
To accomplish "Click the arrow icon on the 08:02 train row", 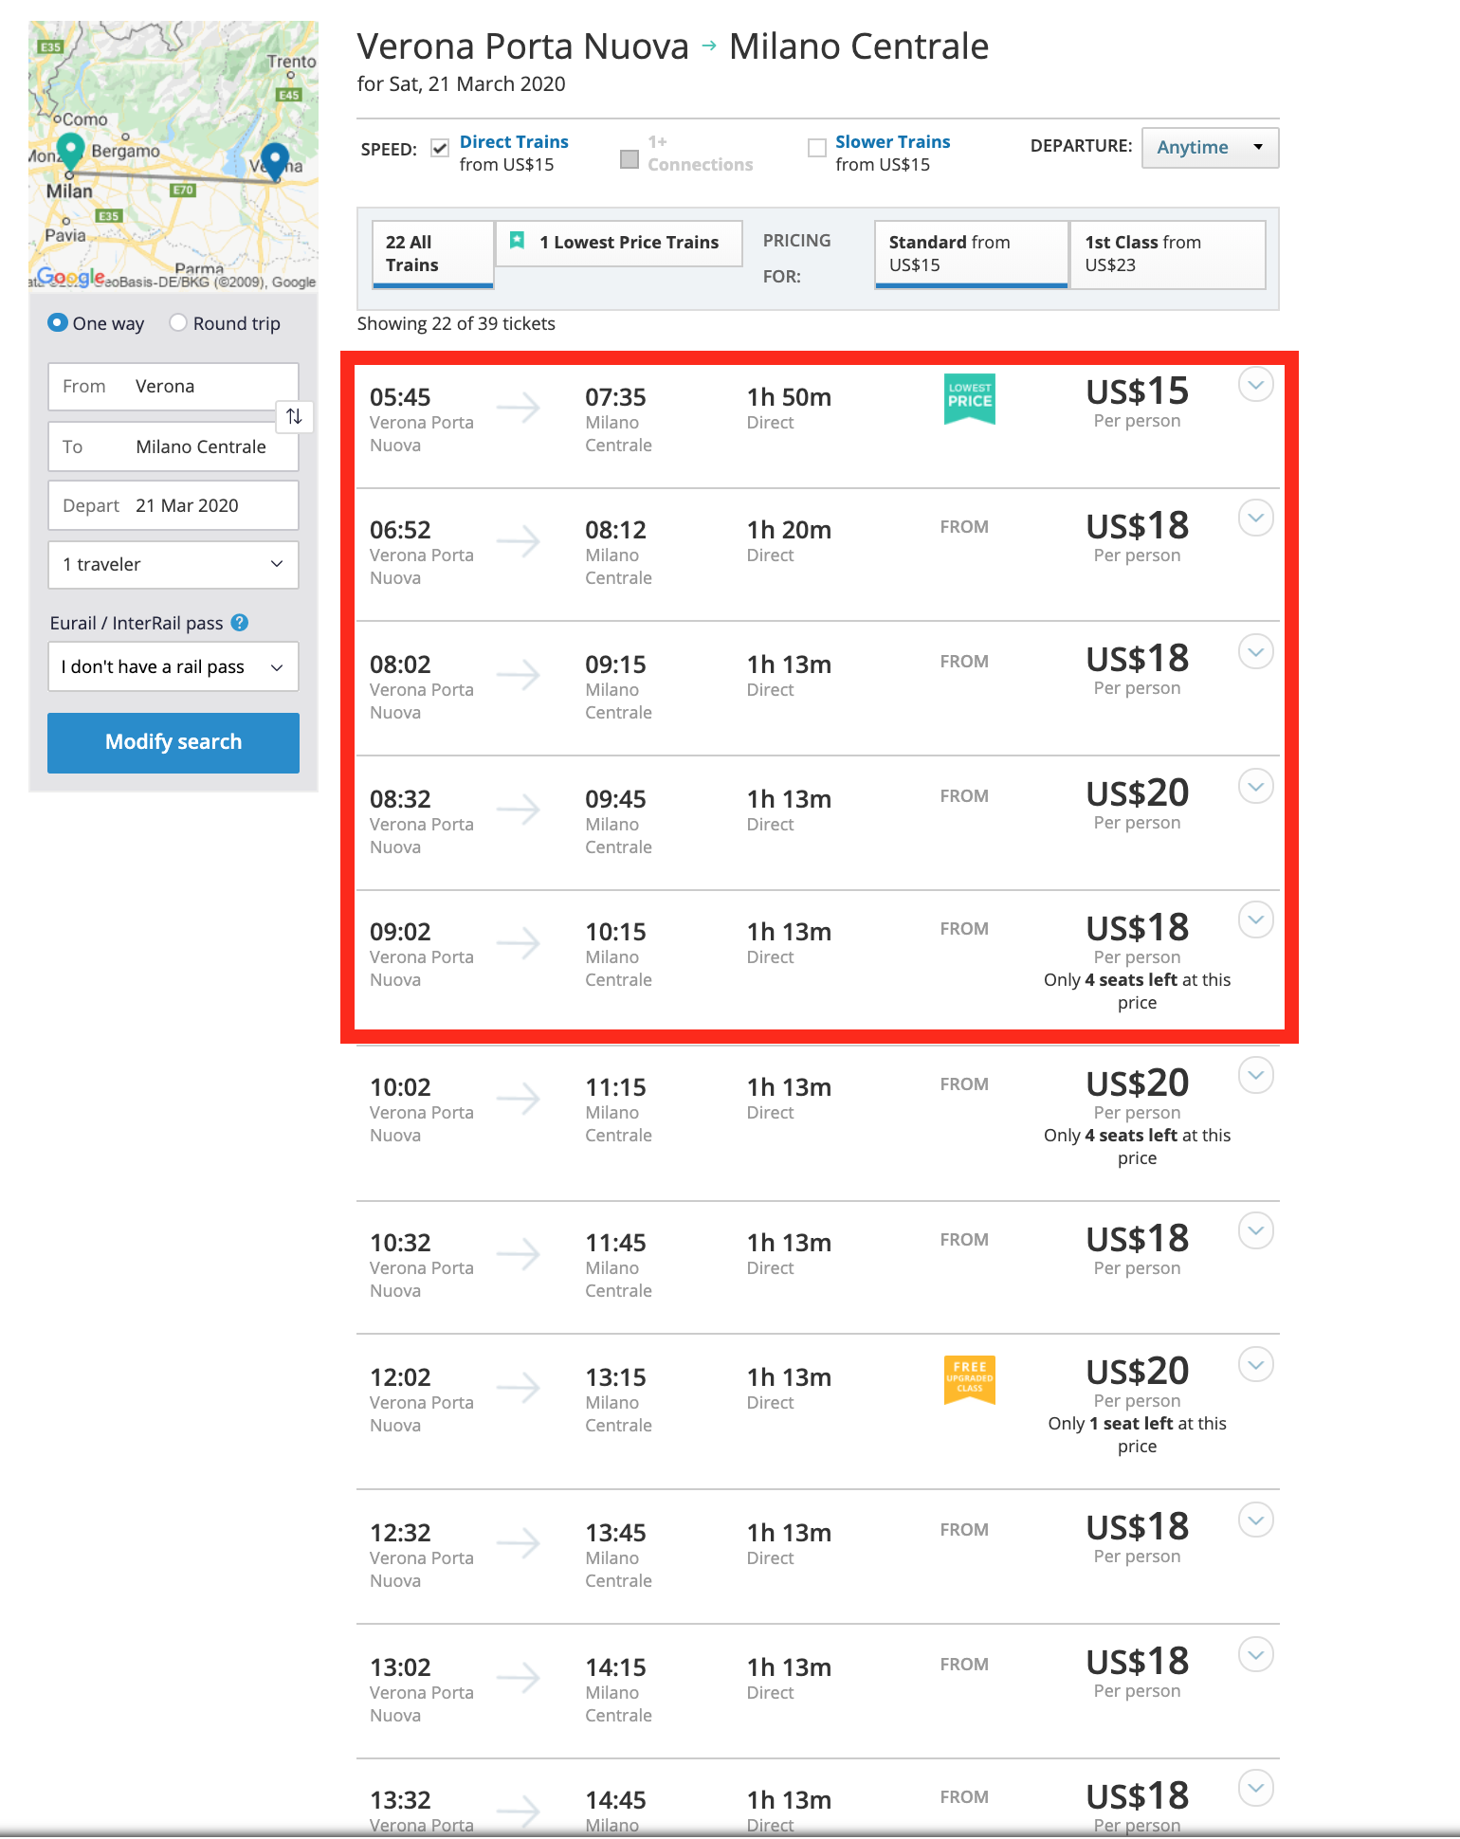I will point(519,676).
